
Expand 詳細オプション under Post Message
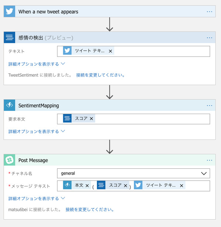coord(36,199)
